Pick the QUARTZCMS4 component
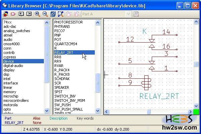Screen dimensions: 201x134 click(66, 44)
